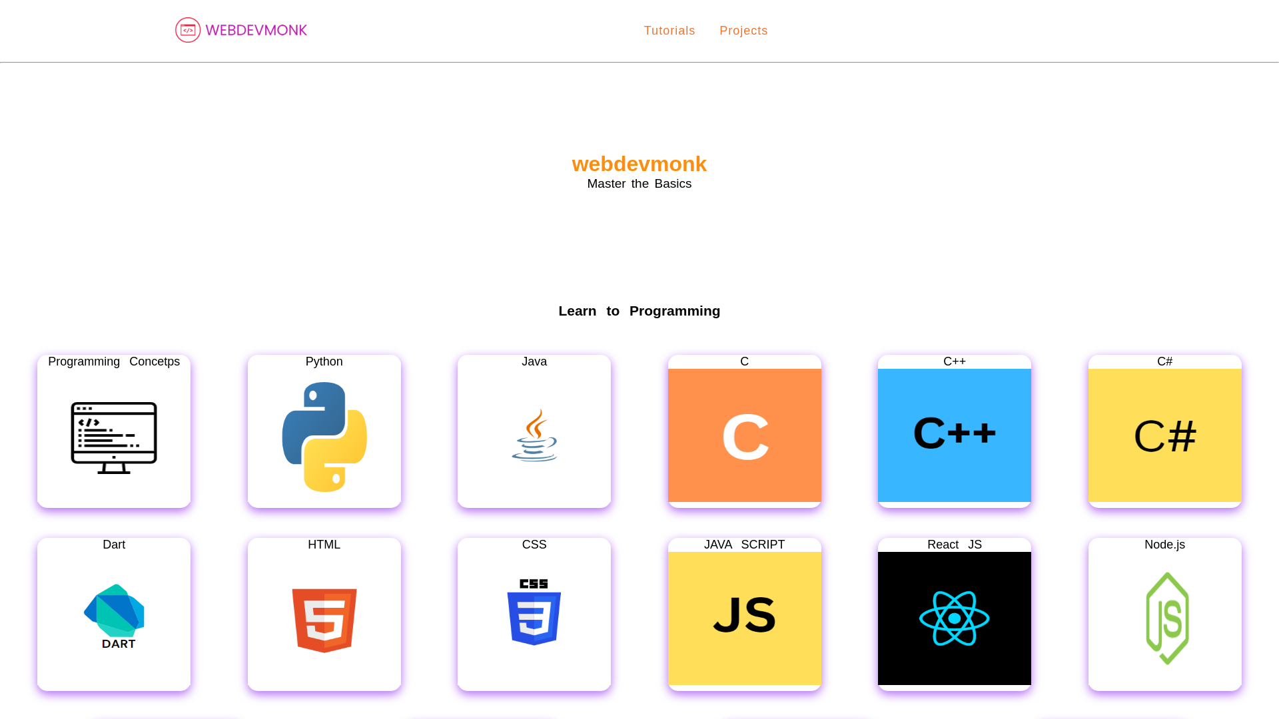Click the 'Learn to Programming' heading
This screenshot has height=719, width=1279.
639,311
